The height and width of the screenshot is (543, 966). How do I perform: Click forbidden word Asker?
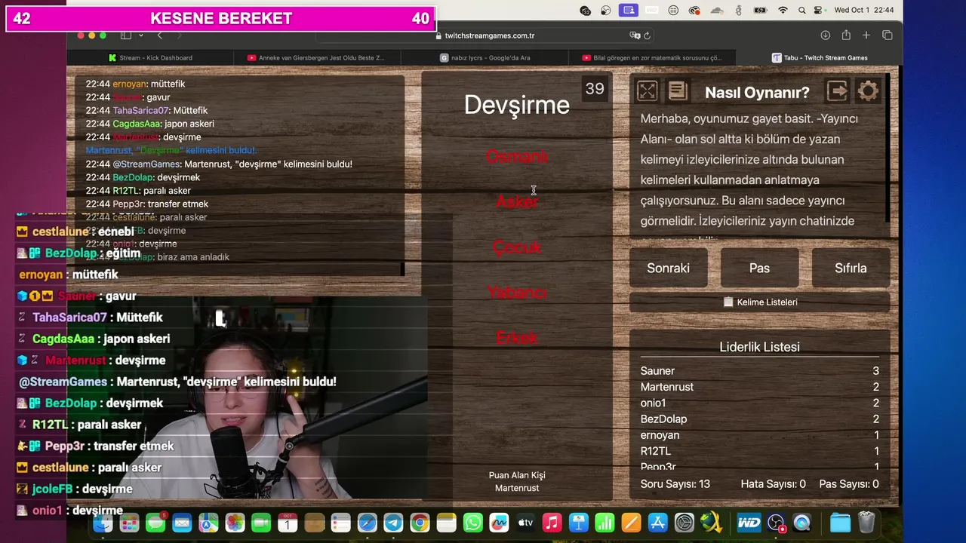pos(516,201)
